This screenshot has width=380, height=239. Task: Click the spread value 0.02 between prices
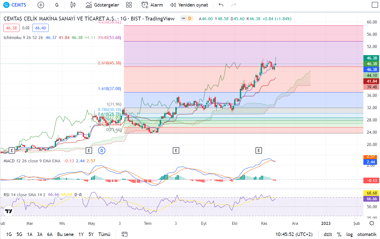(26, 28)
